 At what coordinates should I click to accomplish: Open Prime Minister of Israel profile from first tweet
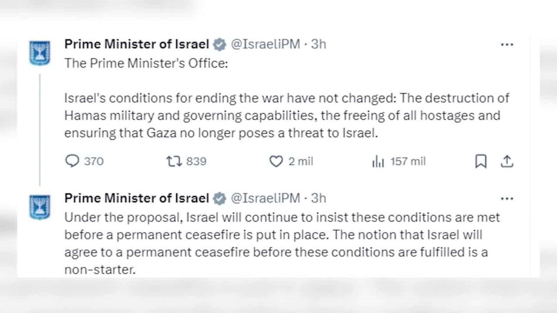tap(137, 44)
